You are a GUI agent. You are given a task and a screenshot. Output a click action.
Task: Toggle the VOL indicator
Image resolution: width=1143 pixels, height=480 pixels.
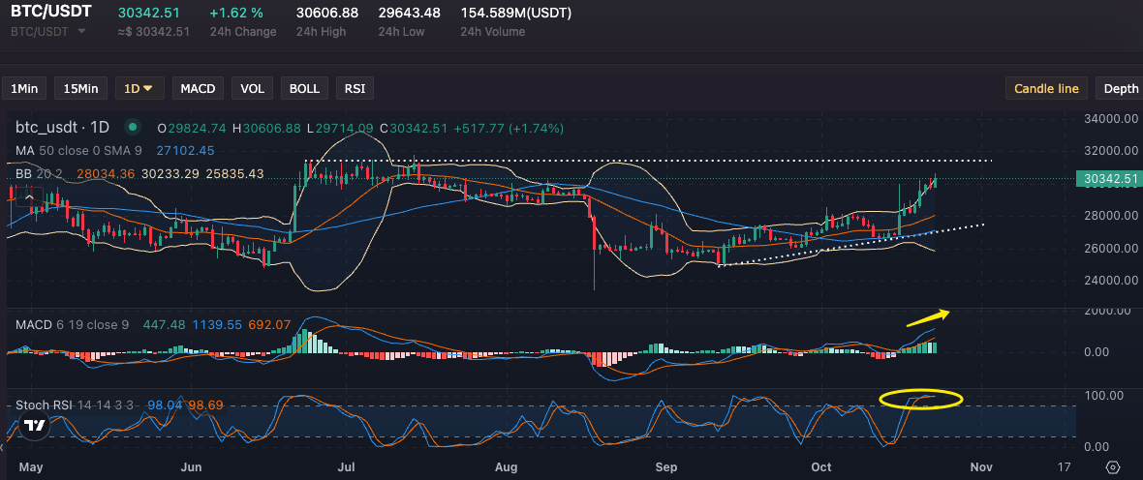[x=252, y=88]
